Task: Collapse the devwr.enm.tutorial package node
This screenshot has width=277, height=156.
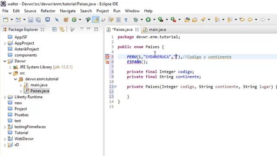Action: (x=16, y=79)
